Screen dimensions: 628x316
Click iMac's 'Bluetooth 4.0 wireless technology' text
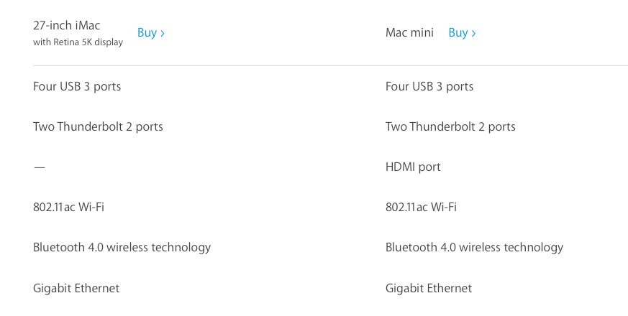[x=122, y=248]
